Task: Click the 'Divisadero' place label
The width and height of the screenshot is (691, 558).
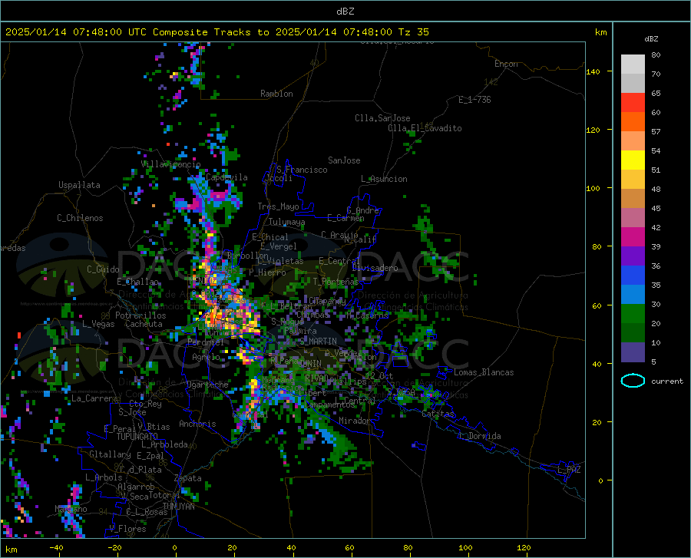Action: click(x=375, y=268)
